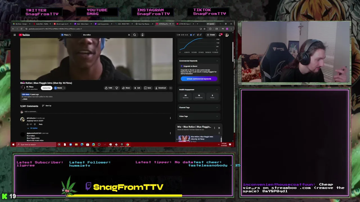
Task: Click the YouTube logo
Action: tap(24, 35)
